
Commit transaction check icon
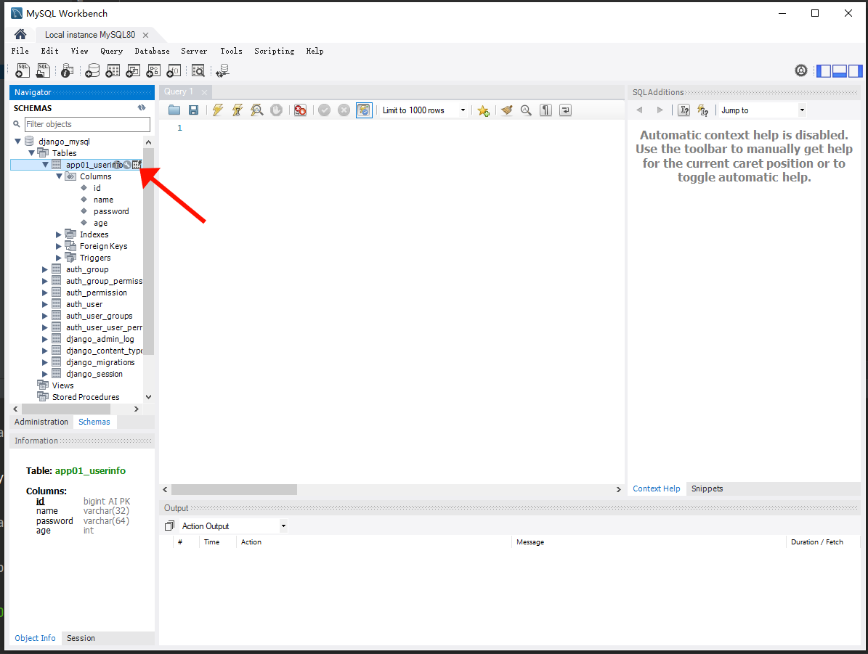click(x=325, y=110)
